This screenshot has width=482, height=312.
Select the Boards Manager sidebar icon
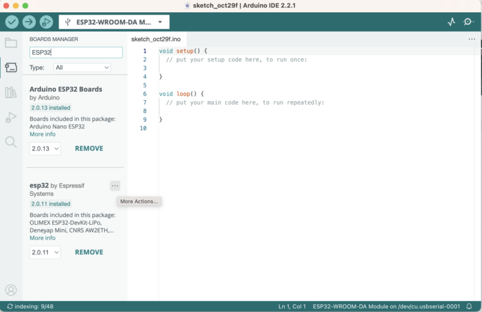(x=11, y=67)
